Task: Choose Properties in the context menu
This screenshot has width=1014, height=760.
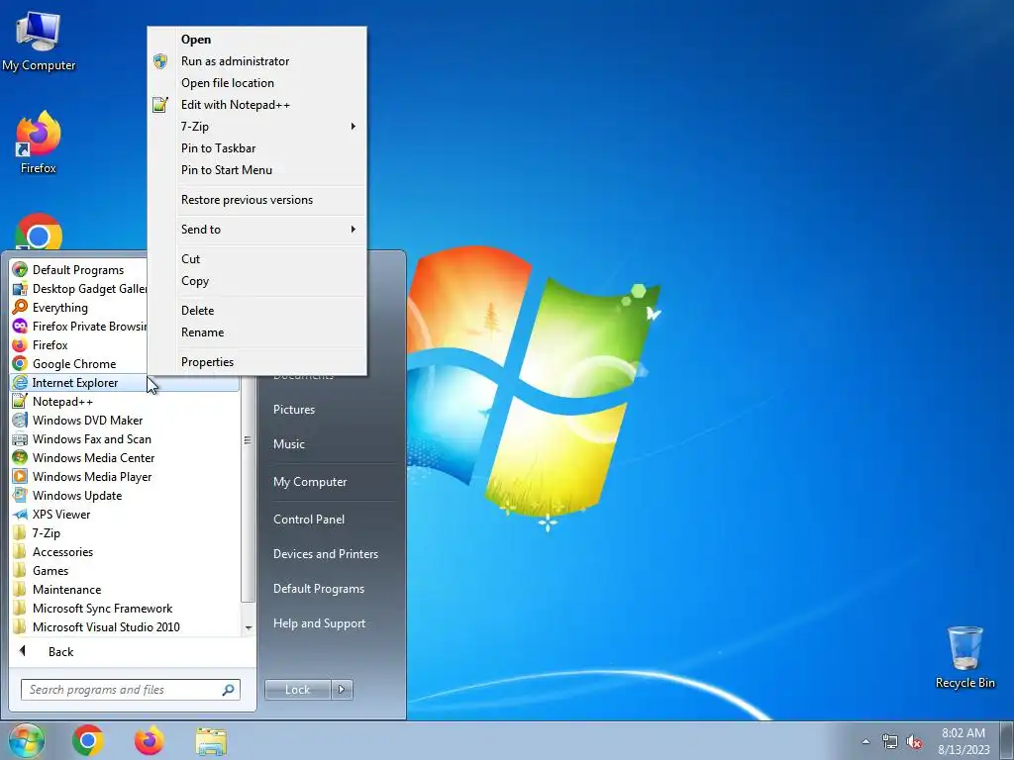Action: 257,362
